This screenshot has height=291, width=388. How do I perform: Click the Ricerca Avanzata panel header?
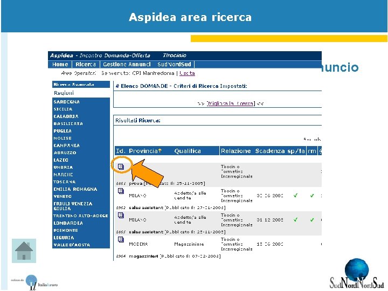coord(81,85)
